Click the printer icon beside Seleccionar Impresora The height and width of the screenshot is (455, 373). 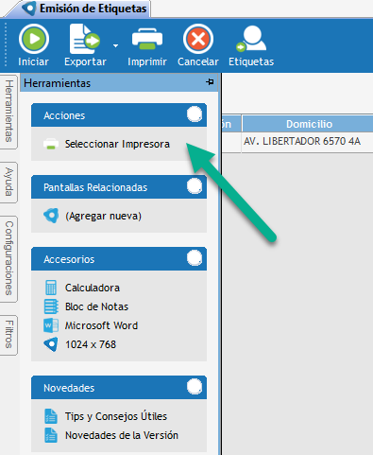click(x=51, y=144)
